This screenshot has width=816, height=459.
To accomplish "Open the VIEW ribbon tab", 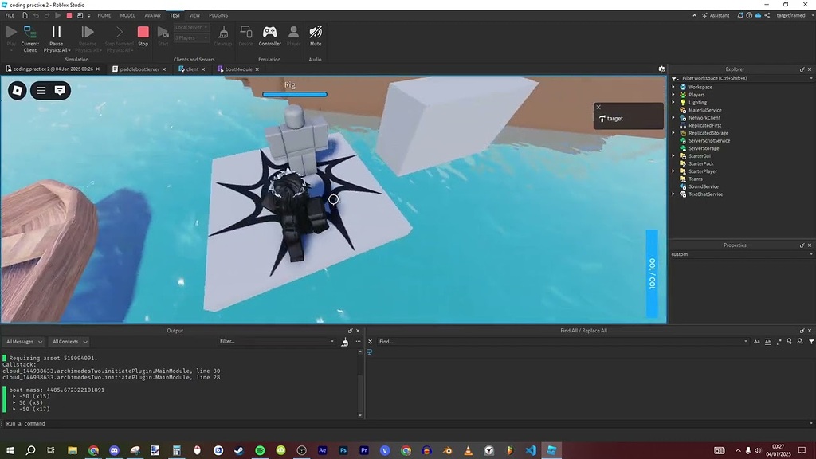I will pyautogui.click(x=194, y=15).
